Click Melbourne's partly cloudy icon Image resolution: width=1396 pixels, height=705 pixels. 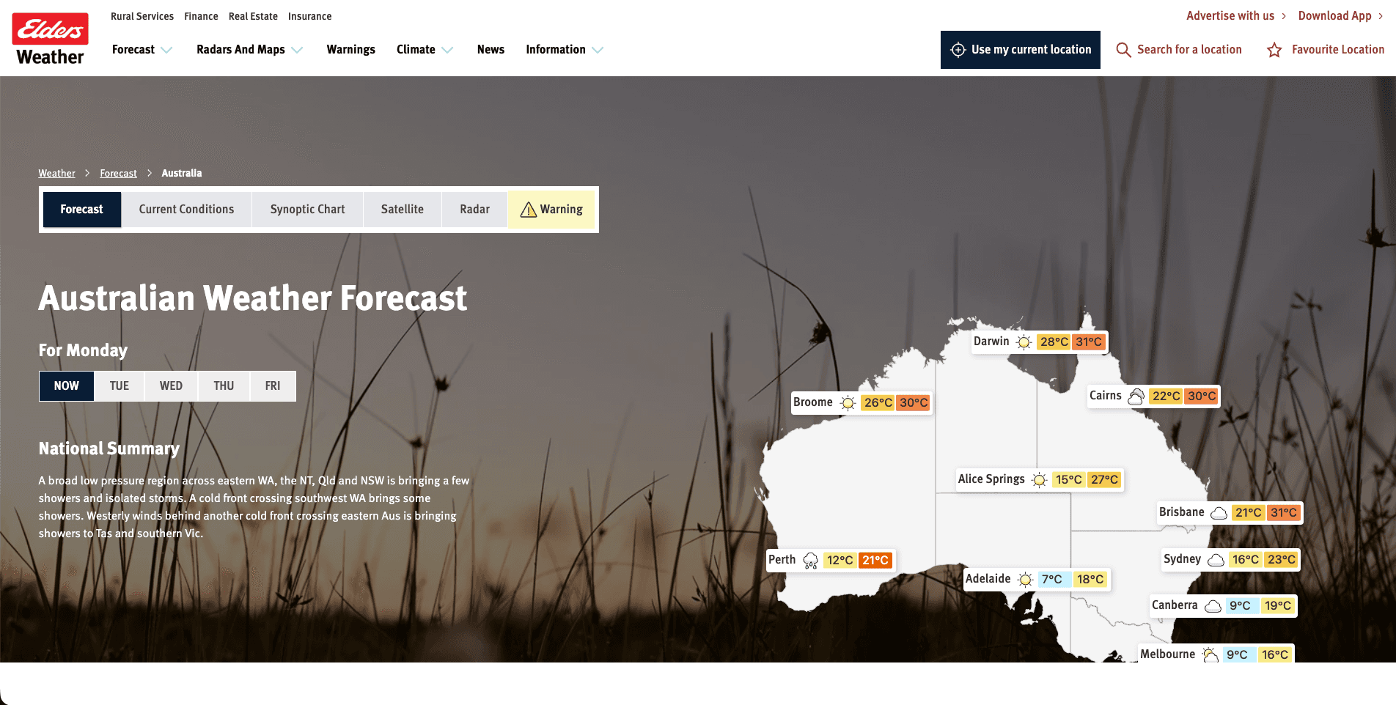pyautogui.click(x=1210, y=654)
